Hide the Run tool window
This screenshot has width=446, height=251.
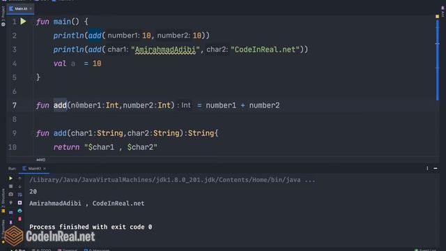coord(436,169)
